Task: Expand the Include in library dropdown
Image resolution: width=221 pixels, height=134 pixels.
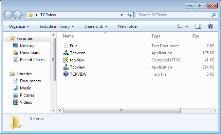Action: 57,26
